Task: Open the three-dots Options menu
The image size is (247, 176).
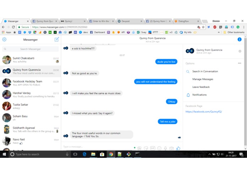Action: click(240, 63)
